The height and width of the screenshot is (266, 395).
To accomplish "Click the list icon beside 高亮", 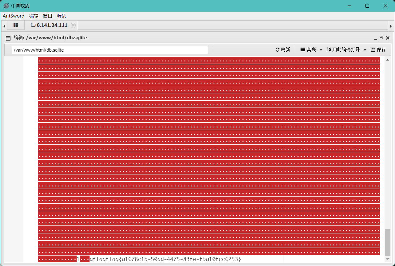I will [302, 49].
